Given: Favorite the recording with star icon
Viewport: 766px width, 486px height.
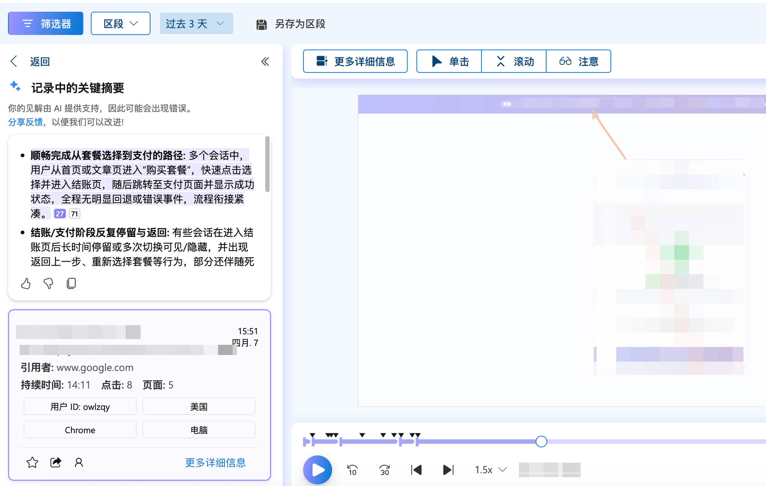Looking at the screenshot, I should (x=32, y=463).
